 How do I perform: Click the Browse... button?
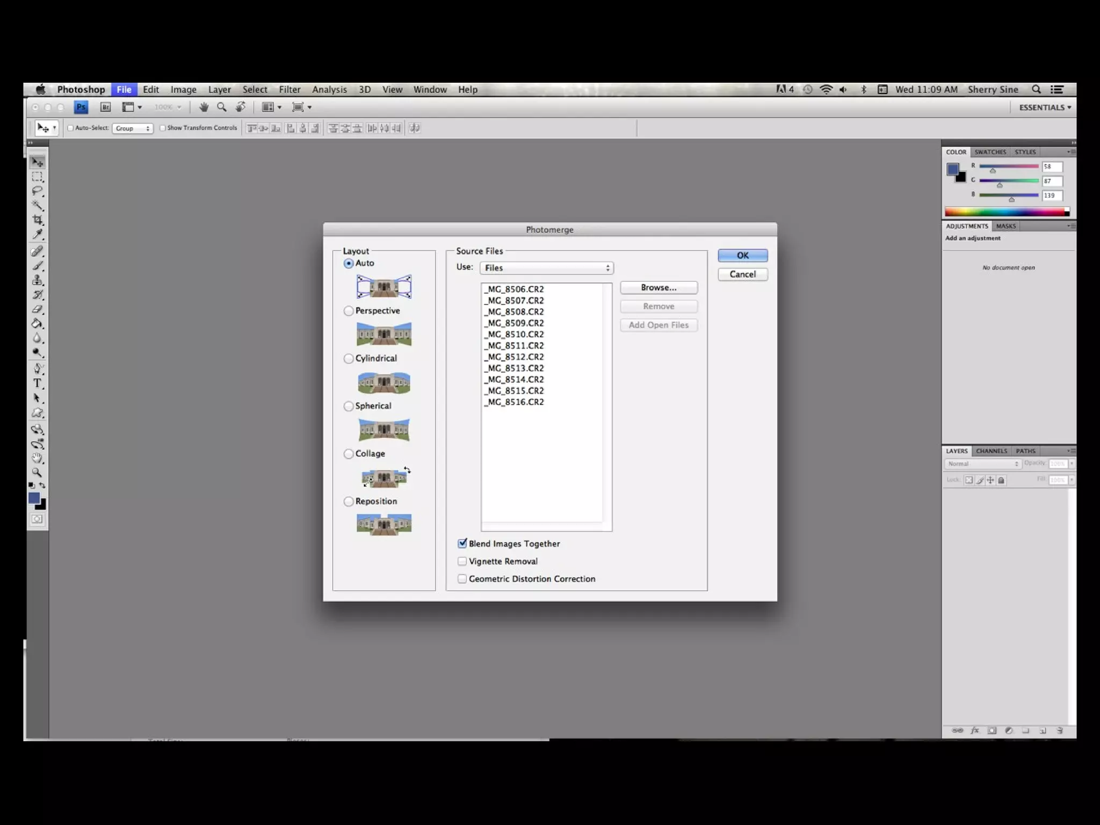[x=658, y=288]
